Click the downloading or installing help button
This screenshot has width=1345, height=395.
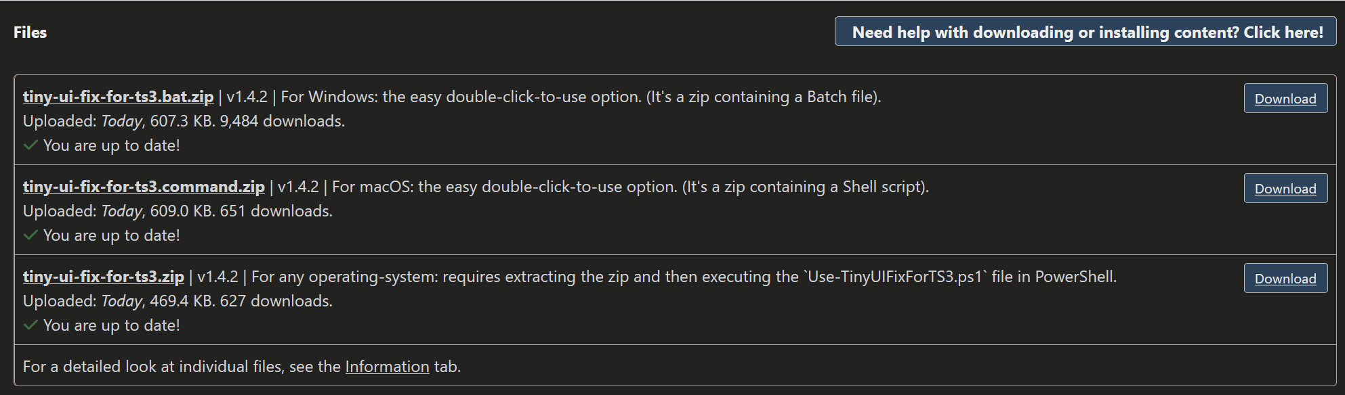[1087, 32]
